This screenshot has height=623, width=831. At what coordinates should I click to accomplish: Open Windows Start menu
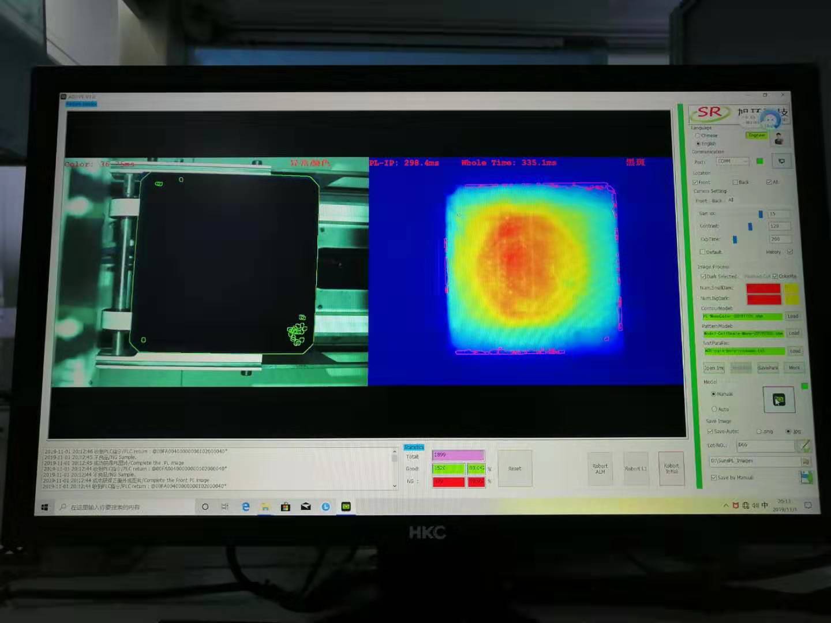(45, 507)
